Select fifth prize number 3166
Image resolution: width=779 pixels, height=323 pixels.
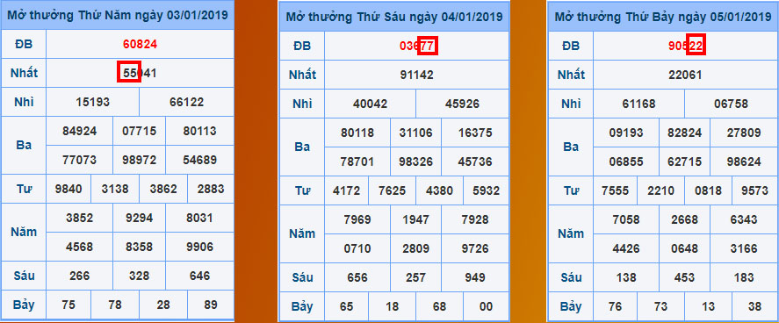tap(744, 248)
